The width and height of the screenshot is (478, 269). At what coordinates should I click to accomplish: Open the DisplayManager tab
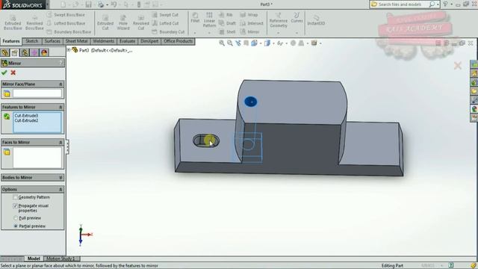coord(44,53)
